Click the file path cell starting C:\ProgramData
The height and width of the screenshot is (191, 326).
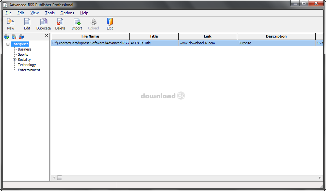tap(90, 43)
